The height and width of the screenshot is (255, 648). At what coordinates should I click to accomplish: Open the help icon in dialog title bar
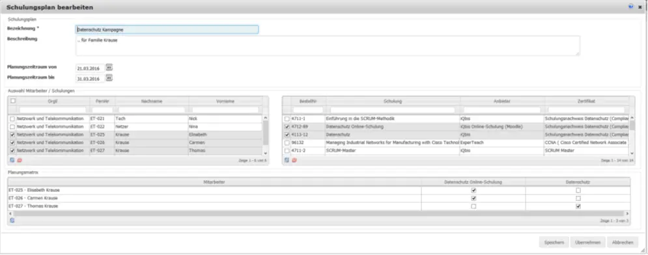630,7
